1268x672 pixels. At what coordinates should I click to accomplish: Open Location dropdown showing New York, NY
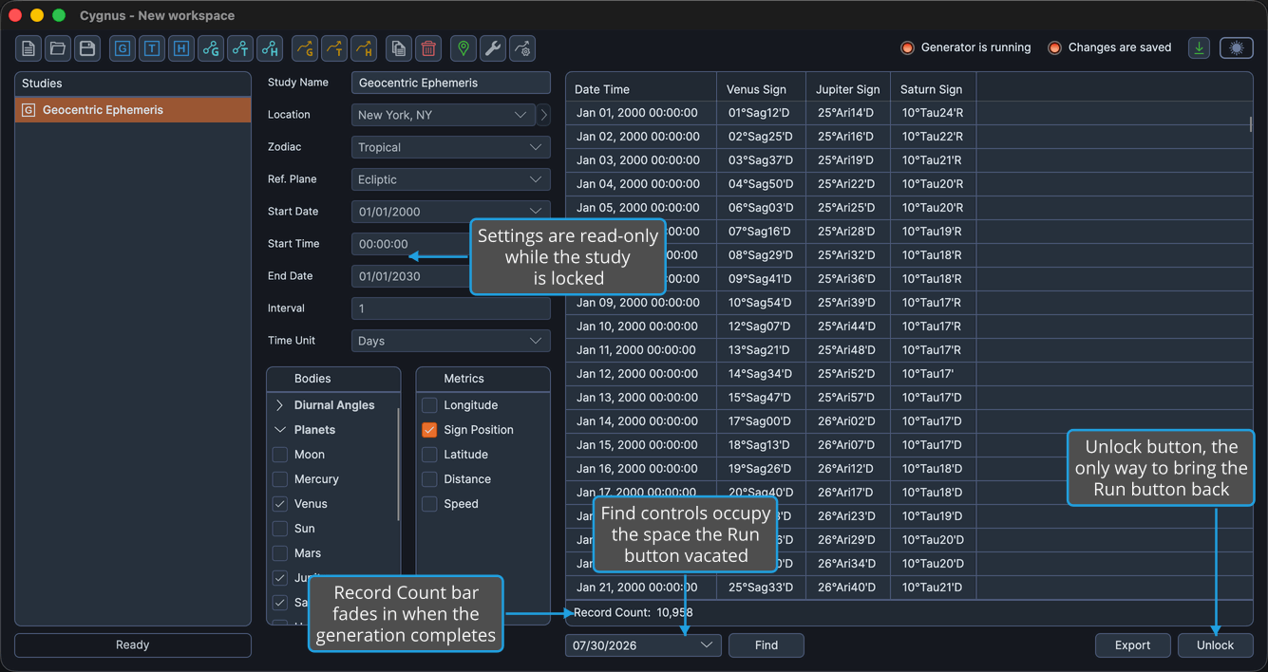pos(444,115)
